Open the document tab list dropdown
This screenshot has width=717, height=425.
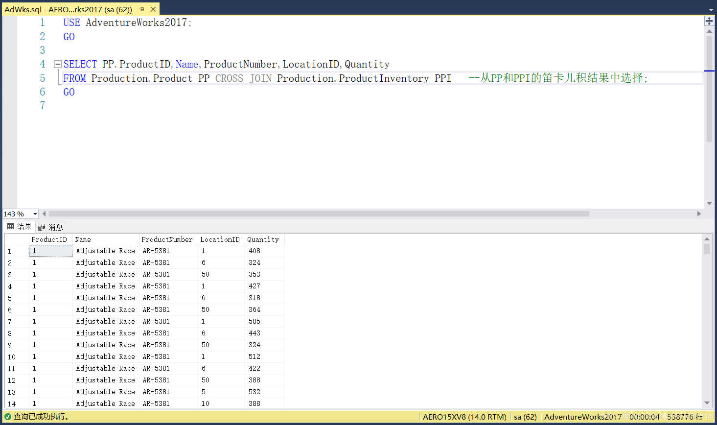[711, 10]
